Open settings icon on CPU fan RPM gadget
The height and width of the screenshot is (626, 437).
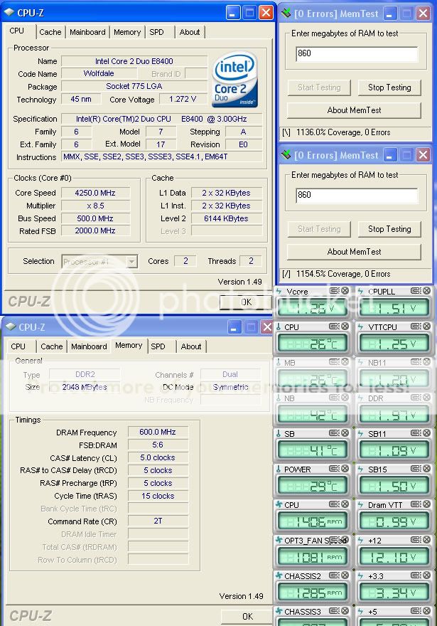click(x=334, y=504)
